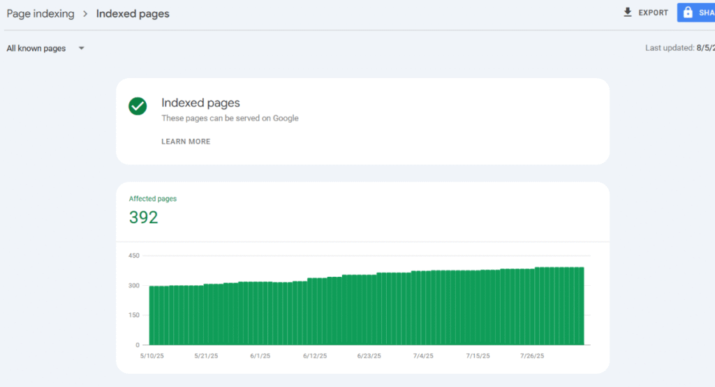Click the 450 y-axis label

point(134,256)
